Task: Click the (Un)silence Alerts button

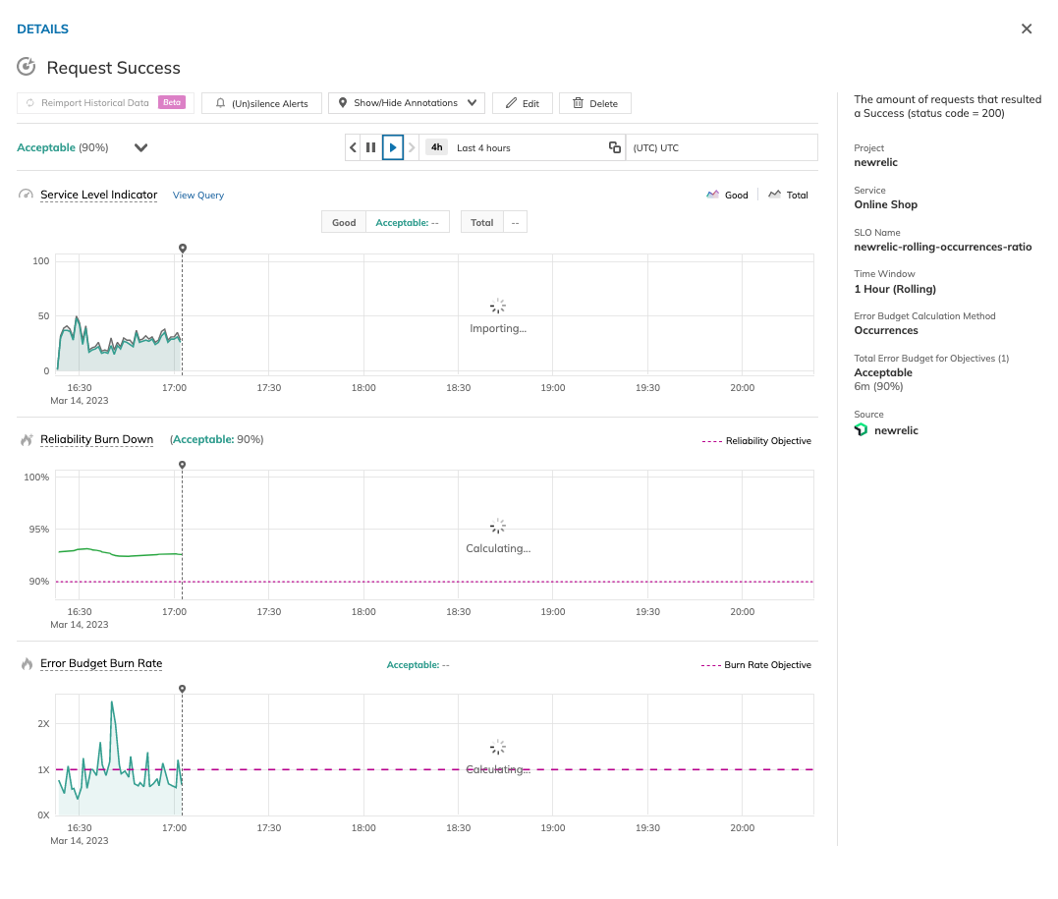Action: tap(261, 103)
